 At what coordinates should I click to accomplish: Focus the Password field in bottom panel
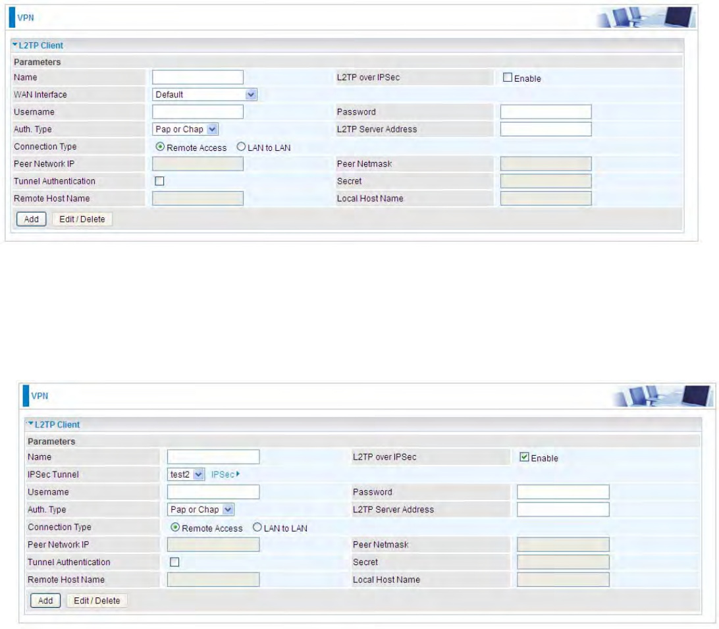click(563, 492)
